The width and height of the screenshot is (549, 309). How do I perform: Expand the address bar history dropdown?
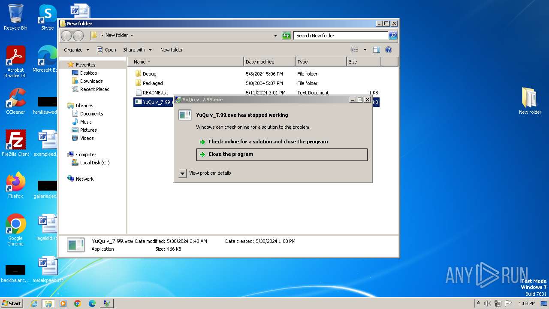[275, 36]
